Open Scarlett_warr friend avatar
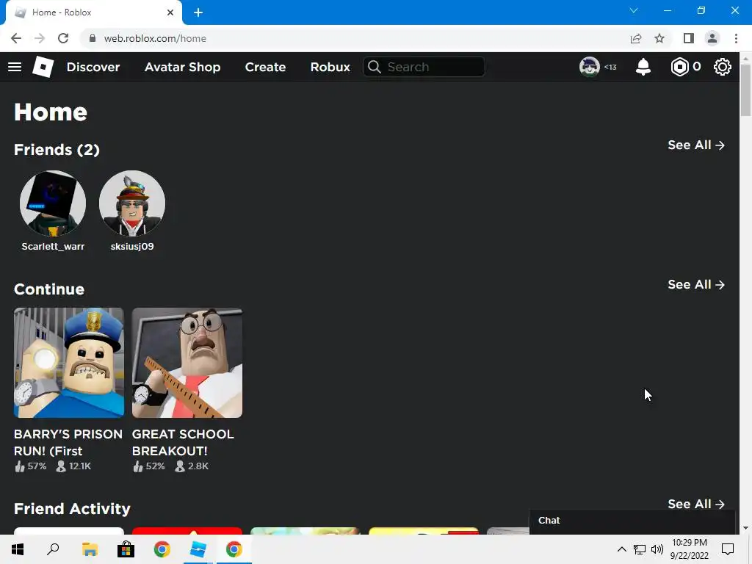Screen dimensions: 752x564 53,203
